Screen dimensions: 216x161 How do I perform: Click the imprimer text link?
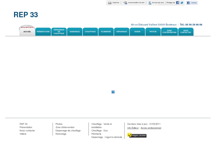[x=116, y=3]
